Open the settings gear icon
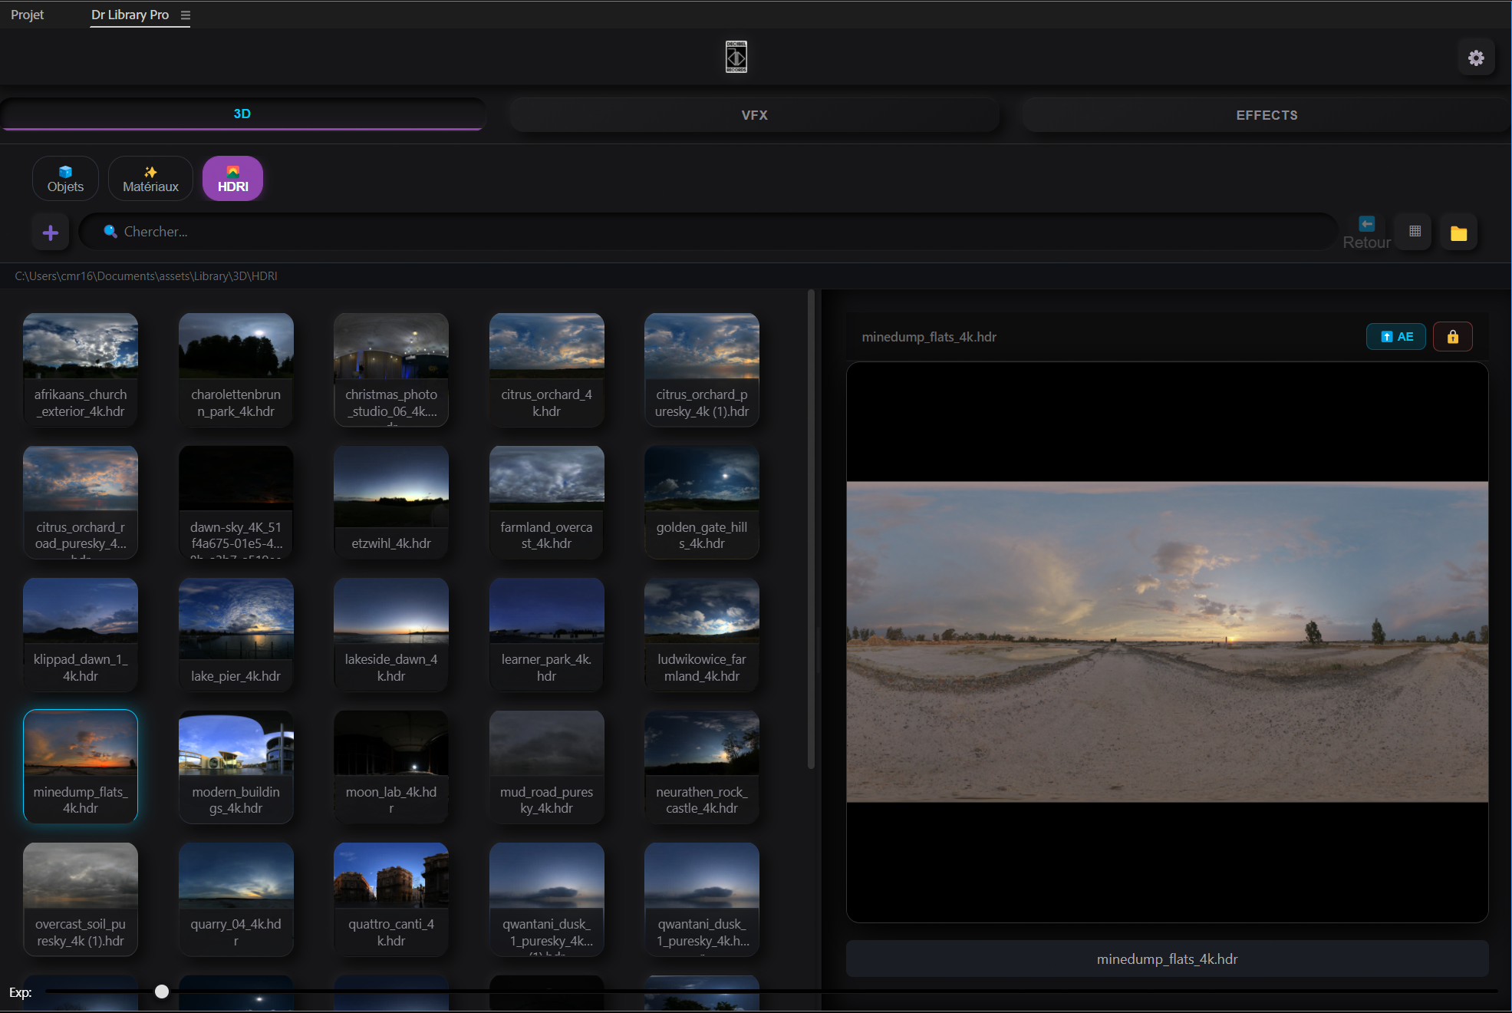Viewport: 1512px width, 1013px height. pyautogui.click(x=1476, y=58)
